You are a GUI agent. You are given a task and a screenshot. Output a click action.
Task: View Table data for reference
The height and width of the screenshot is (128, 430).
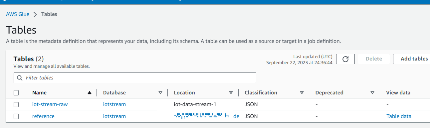click(x=399, y=116)
